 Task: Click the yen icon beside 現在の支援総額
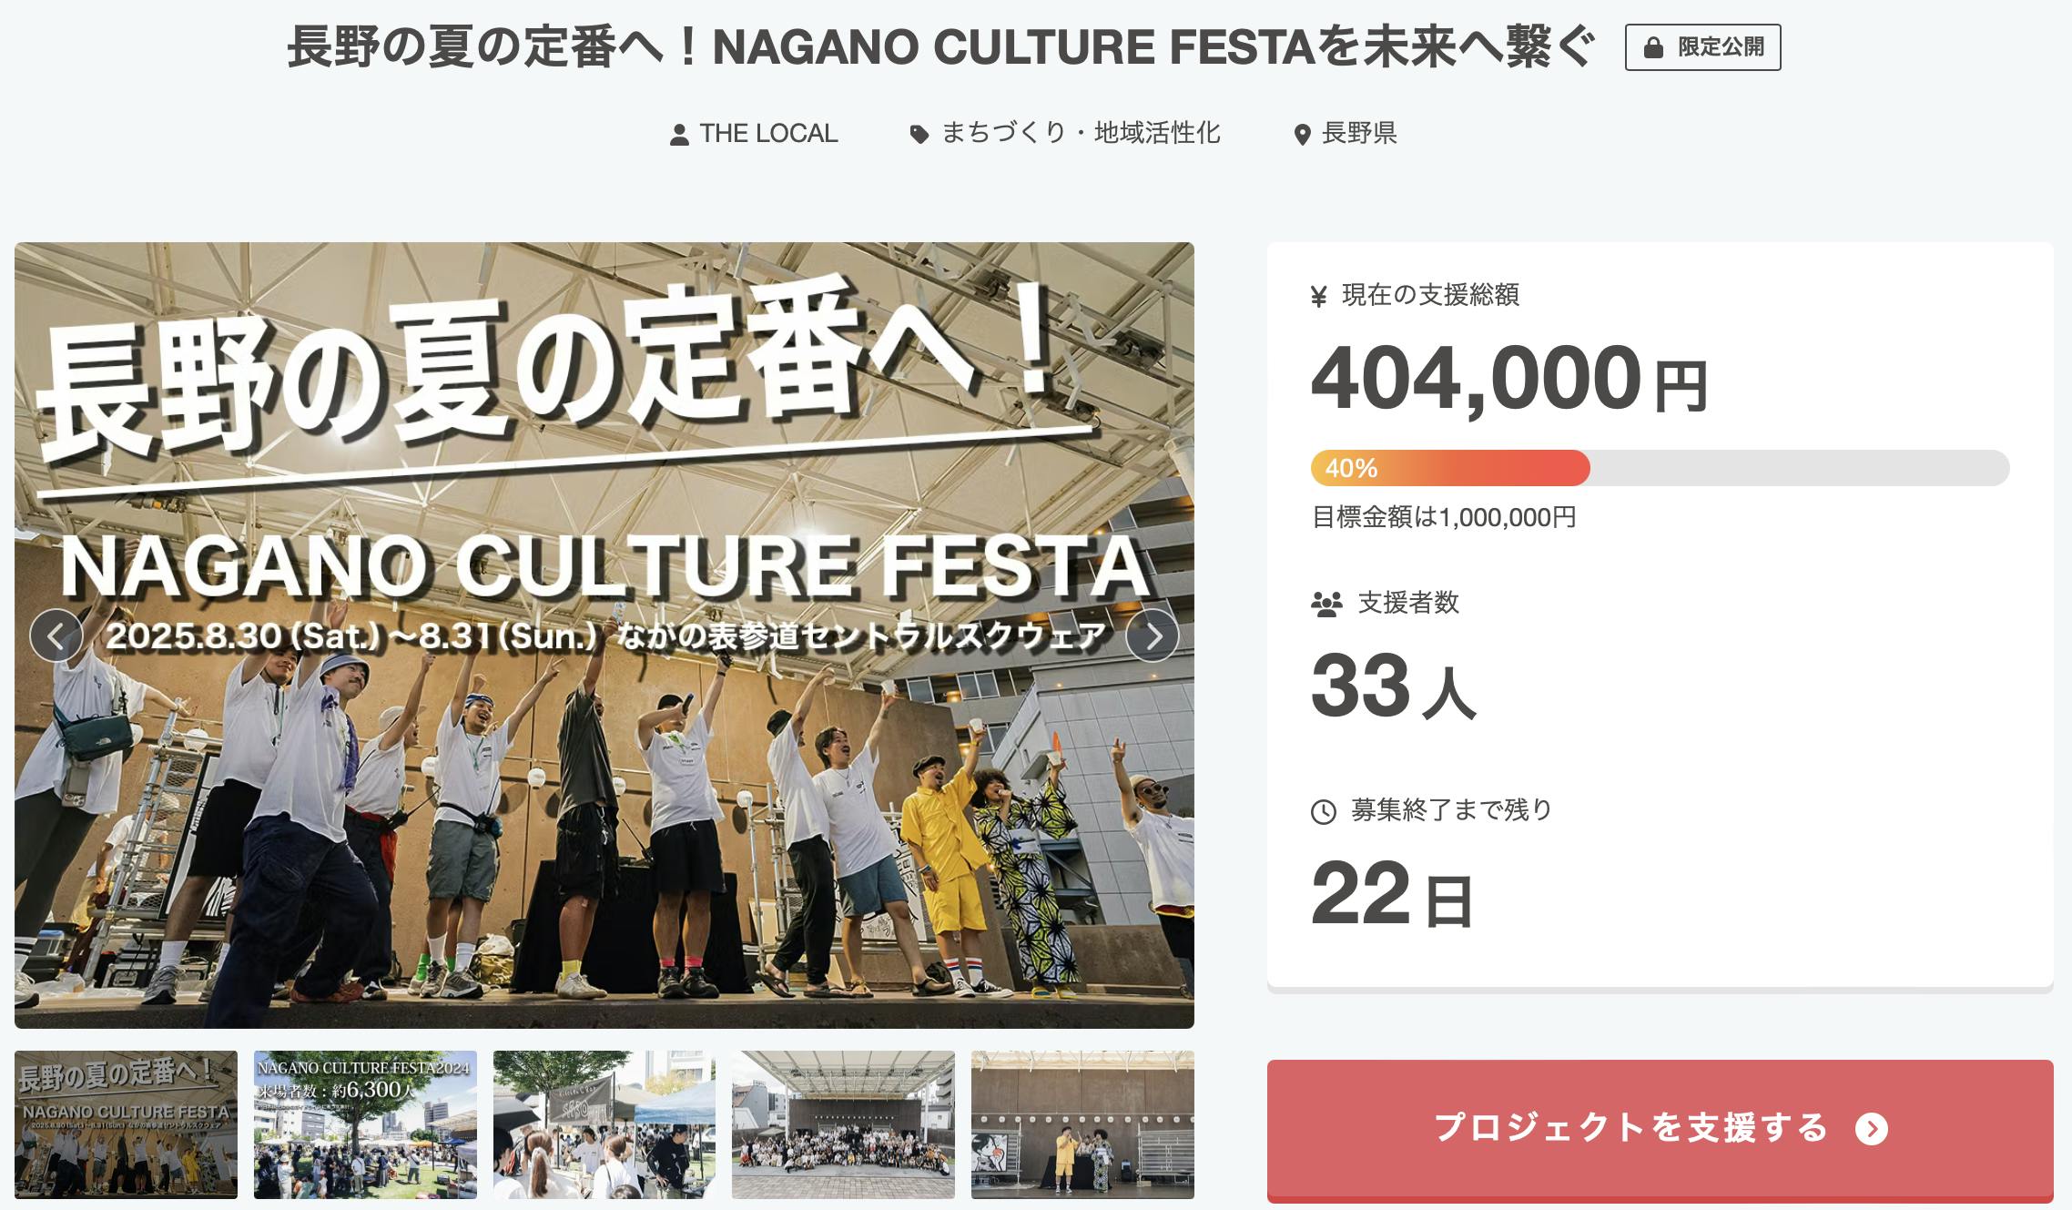point(1318,297)
